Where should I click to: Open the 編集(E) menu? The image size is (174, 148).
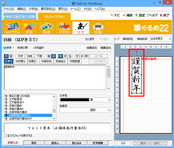(22, 9)
